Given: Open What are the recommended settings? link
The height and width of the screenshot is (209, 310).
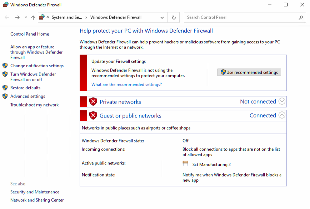Looking at the screenshot, I should click(126, 85).
